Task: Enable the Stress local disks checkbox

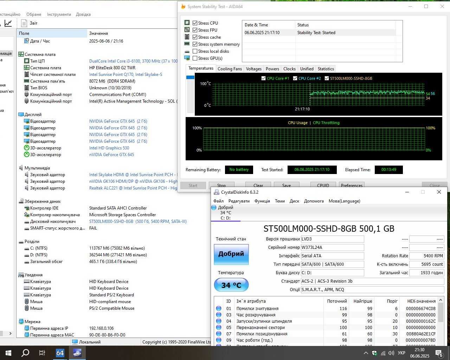Action: (x=195, y=51)
